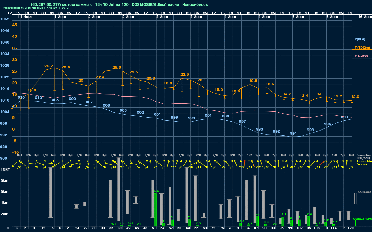Click the precipitation value 9.8

pos(156,191)
